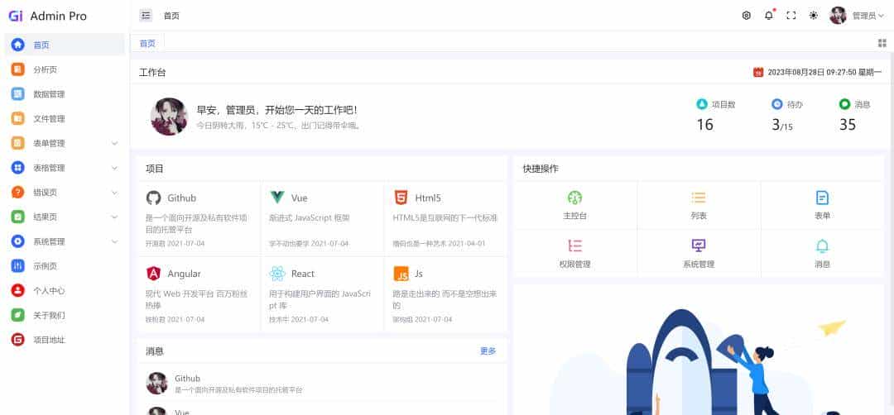Image resolution: width=894 pixels, height=415 pixels.
Task: Click the admin avatar in the header
Action: [838, 16]
